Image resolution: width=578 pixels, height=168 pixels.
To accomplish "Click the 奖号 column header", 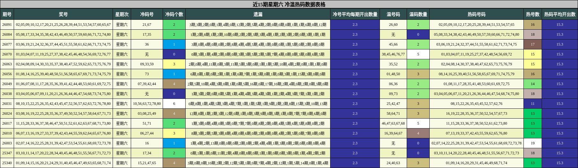I will click(x=63, y=14).
